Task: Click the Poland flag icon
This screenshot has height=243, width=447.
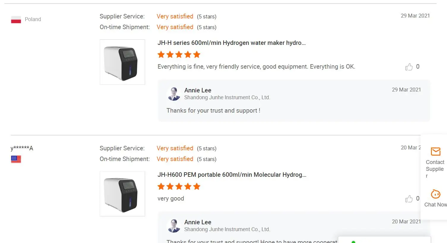Action: tap(16, 20)
